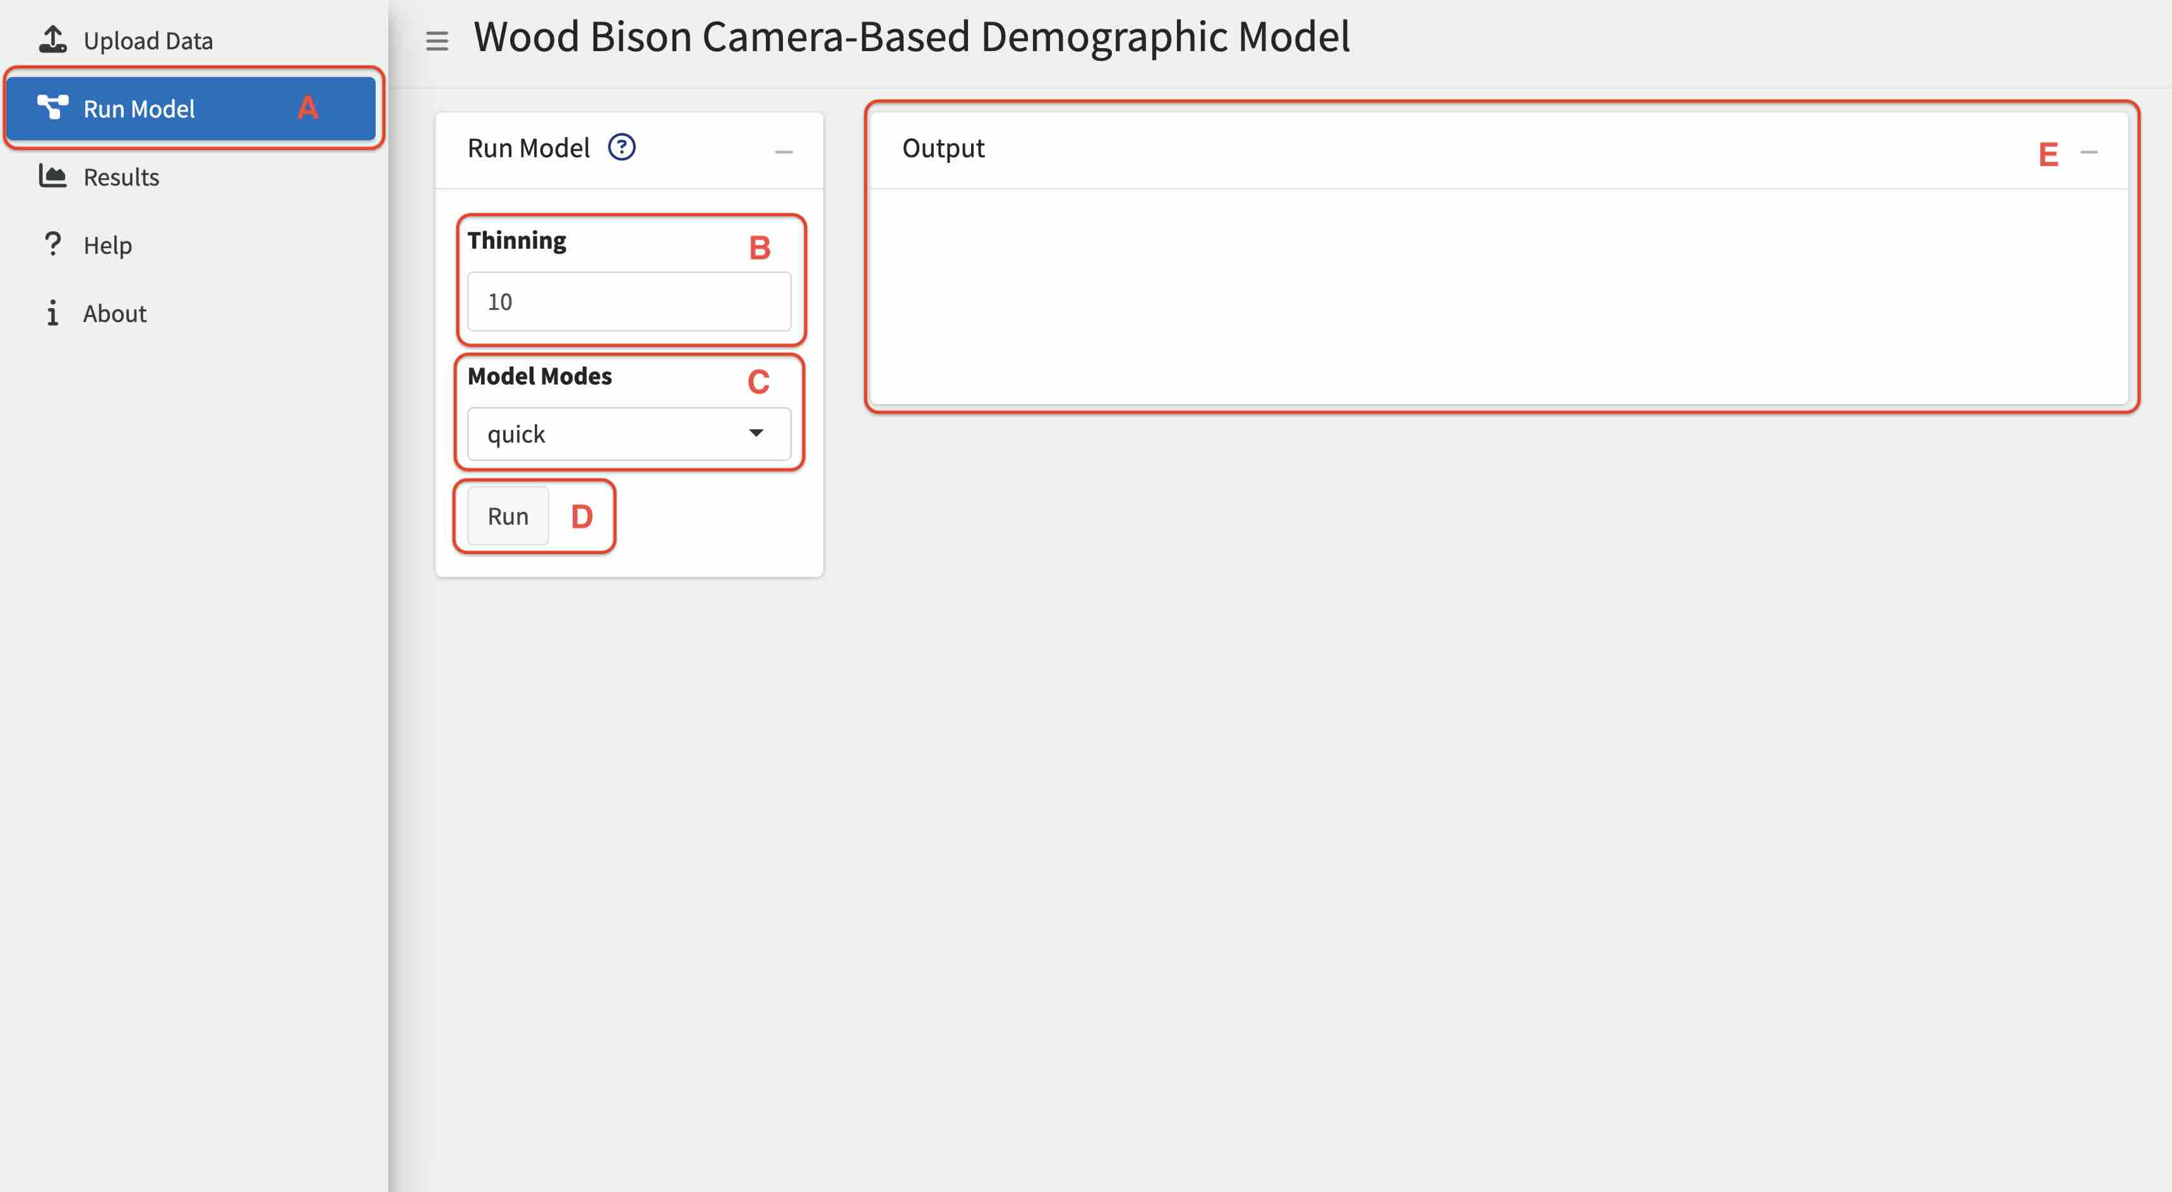Viewport: 2172px width, 1192px height.
Task: Open the Run Model help question icon
Action: pyautogui.click(x=621, y=148)
